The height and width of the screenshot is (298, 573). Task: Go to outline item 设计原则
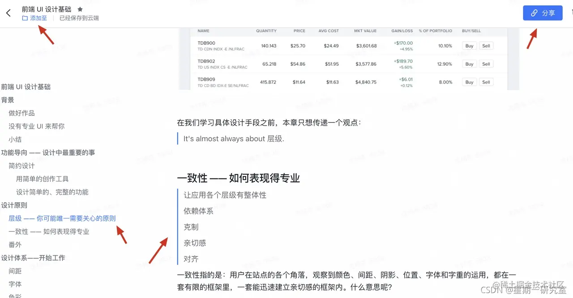14,205
